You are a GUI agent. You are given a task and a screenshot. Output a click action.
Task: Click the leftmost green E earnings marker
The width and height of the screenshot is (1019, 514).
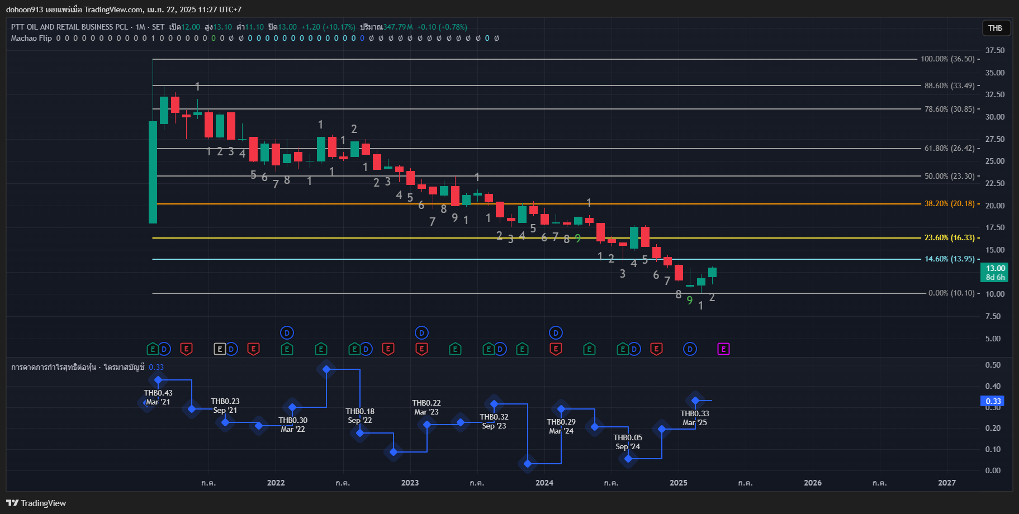(153, 349)
